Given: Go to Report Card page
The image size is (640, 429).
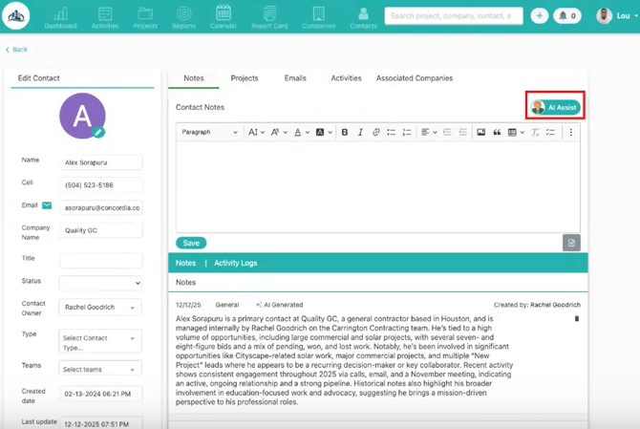Looking at the screenshot, I should [x=269, y=16].
